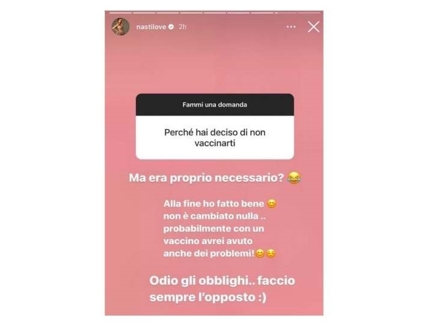Jump to the fourth story progress segment
Viewport: 445px width, 330px height.
[191, 13]
